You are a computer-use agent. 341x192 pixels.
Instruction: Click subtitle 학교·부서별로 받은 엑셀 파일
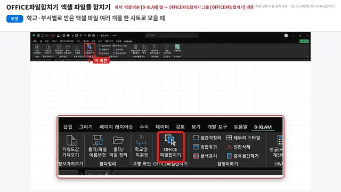coord(96,18)
